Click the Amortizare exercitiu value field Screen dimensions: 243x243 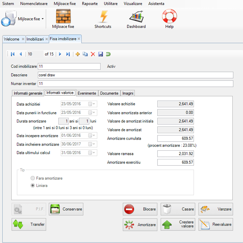point(176,162)
